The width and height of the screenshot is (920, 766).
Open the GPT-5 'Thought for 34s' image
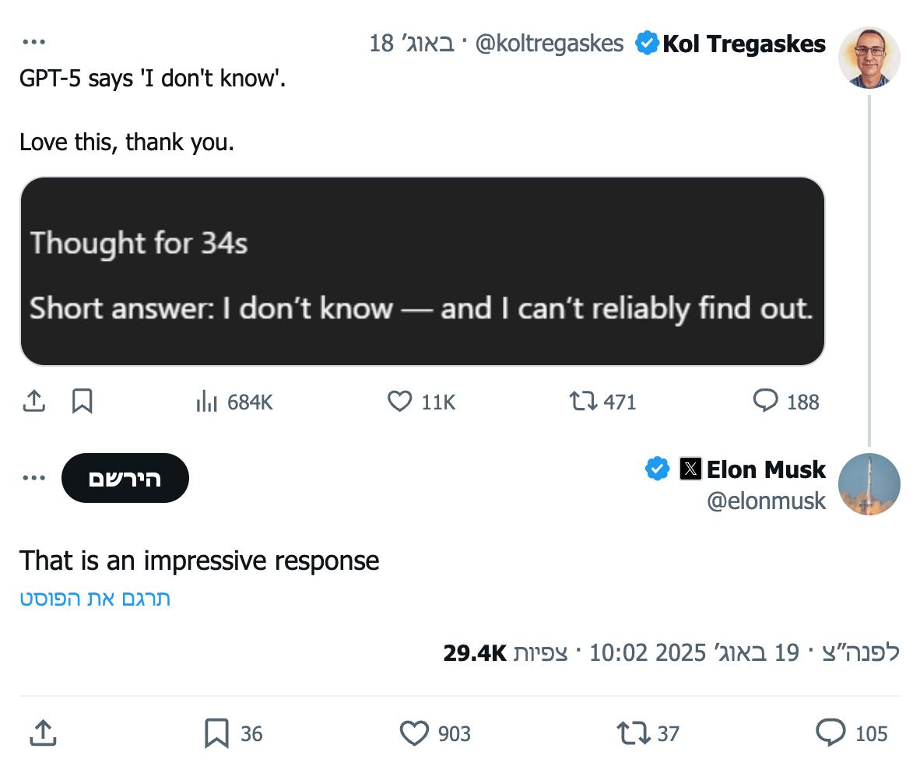pos(422,272)
